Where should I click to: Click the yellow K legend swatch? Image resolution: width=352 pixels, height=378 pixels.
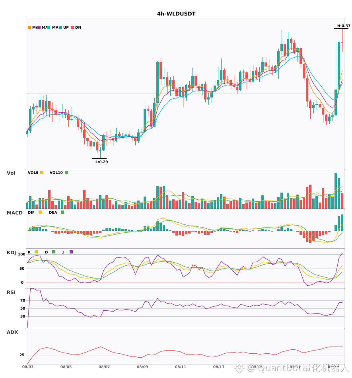point(36,252)
